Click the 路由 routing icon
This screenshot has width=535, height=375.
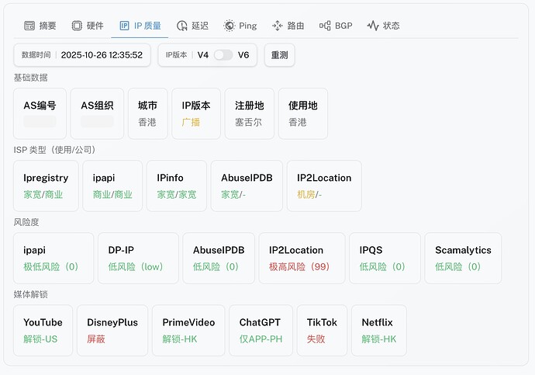coord(278,26)
